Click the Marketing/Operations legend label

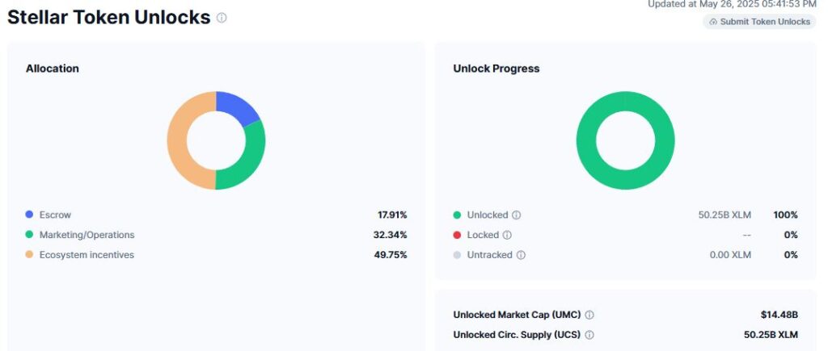pos(87,235)
